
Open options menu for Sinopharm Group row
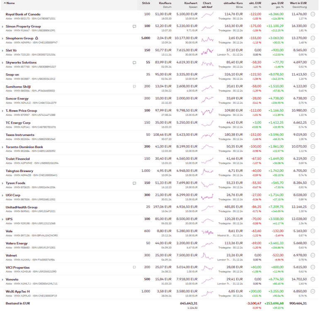[x=313, y=38]
